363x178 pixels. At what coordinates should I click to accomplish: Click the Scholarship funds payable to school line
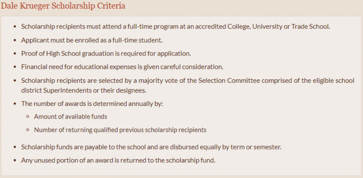tap(151, 147)
